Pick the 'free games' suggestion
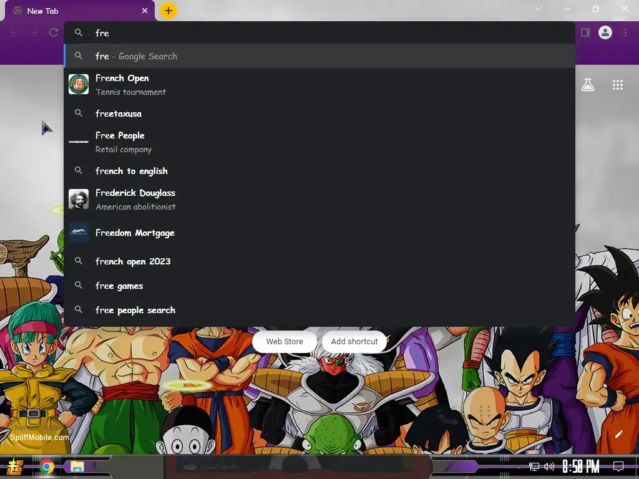 click(x=319, y=286)
